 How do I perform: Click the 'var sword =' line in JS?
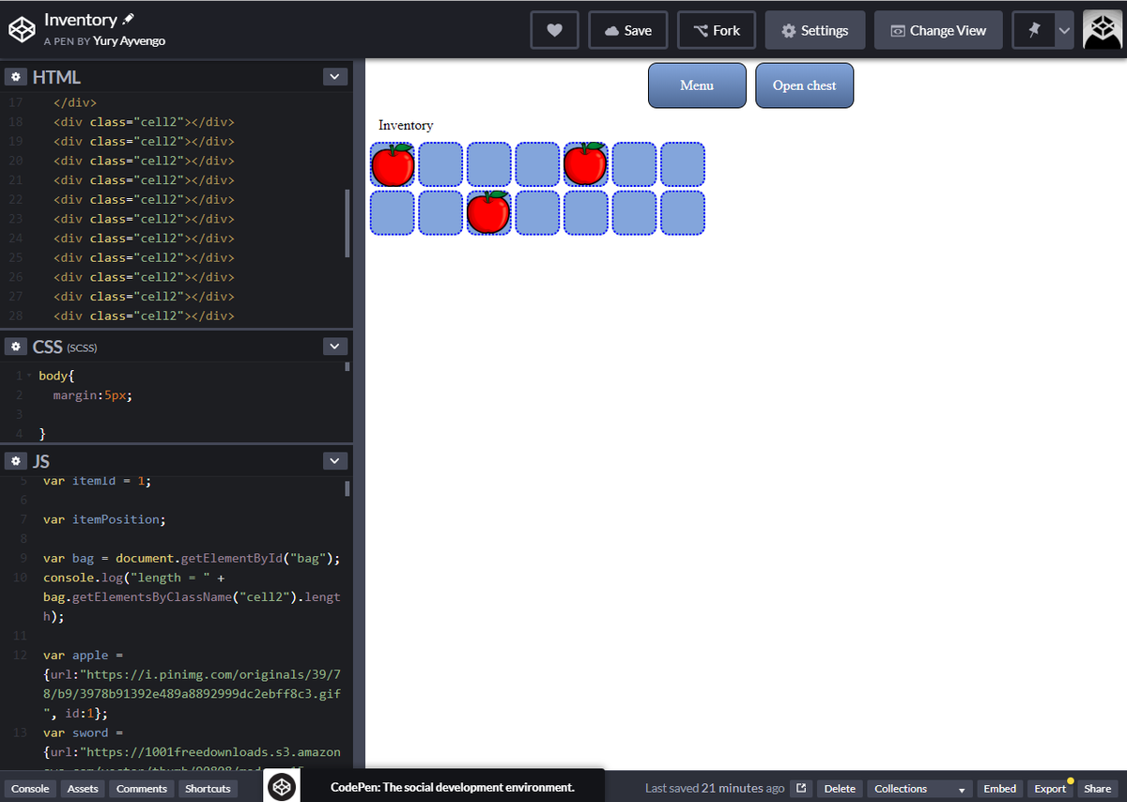(83, 733)
